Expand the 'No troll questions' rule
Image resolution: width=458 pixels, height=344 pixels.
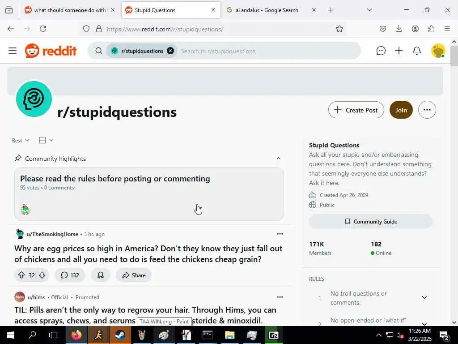424,297
